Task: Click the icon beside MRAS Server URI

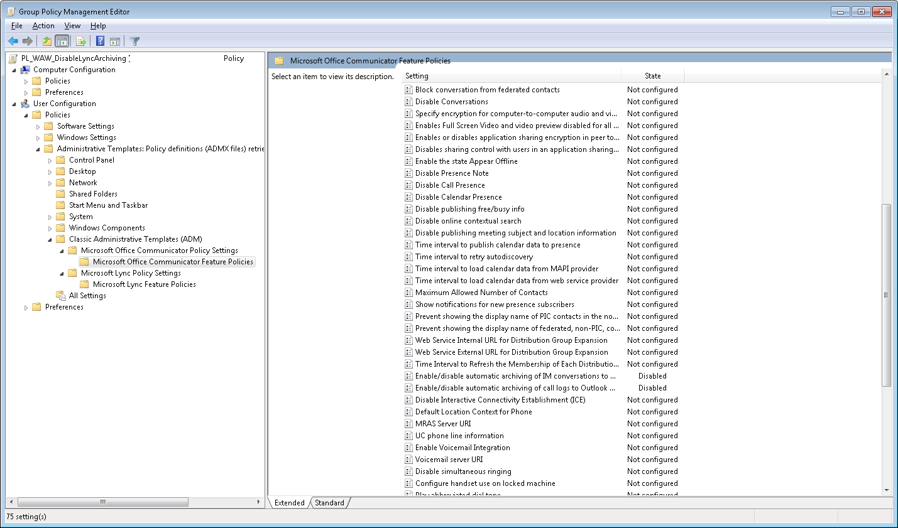Action: [x=408, y=424]
